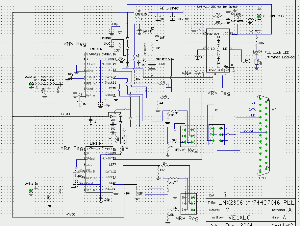Click the '390R' resistor label
Screen dimensions: 300x226
pos(261,43)
